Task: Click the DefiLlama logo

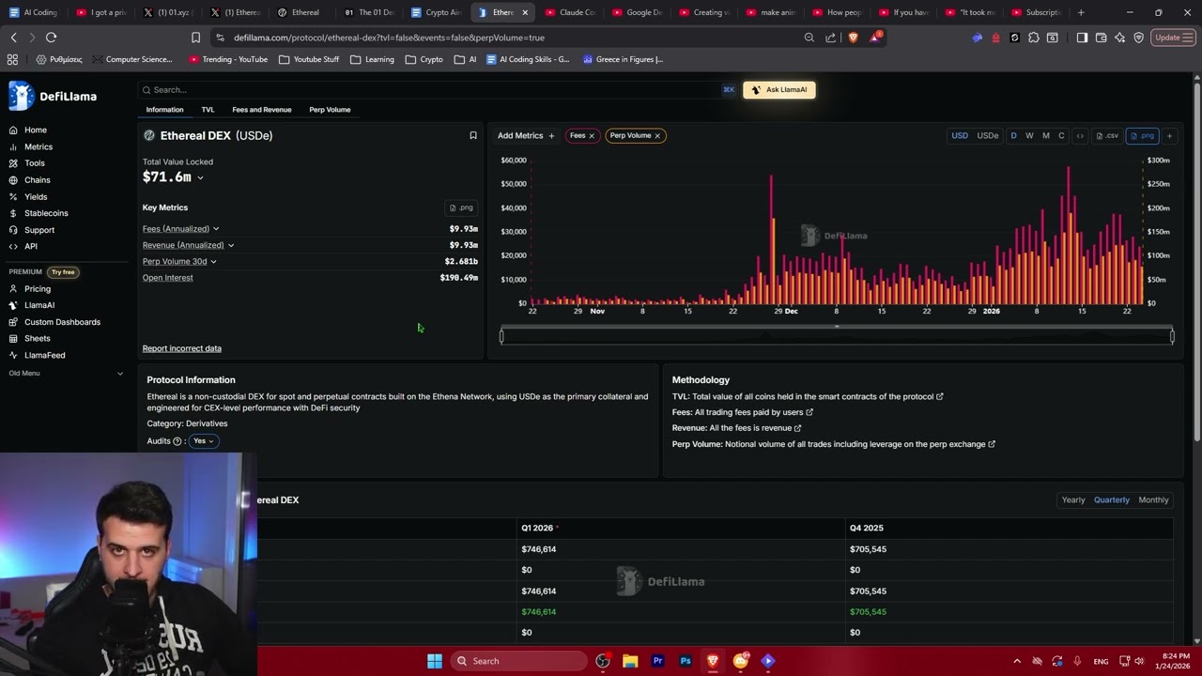Action: pos(53,96)
